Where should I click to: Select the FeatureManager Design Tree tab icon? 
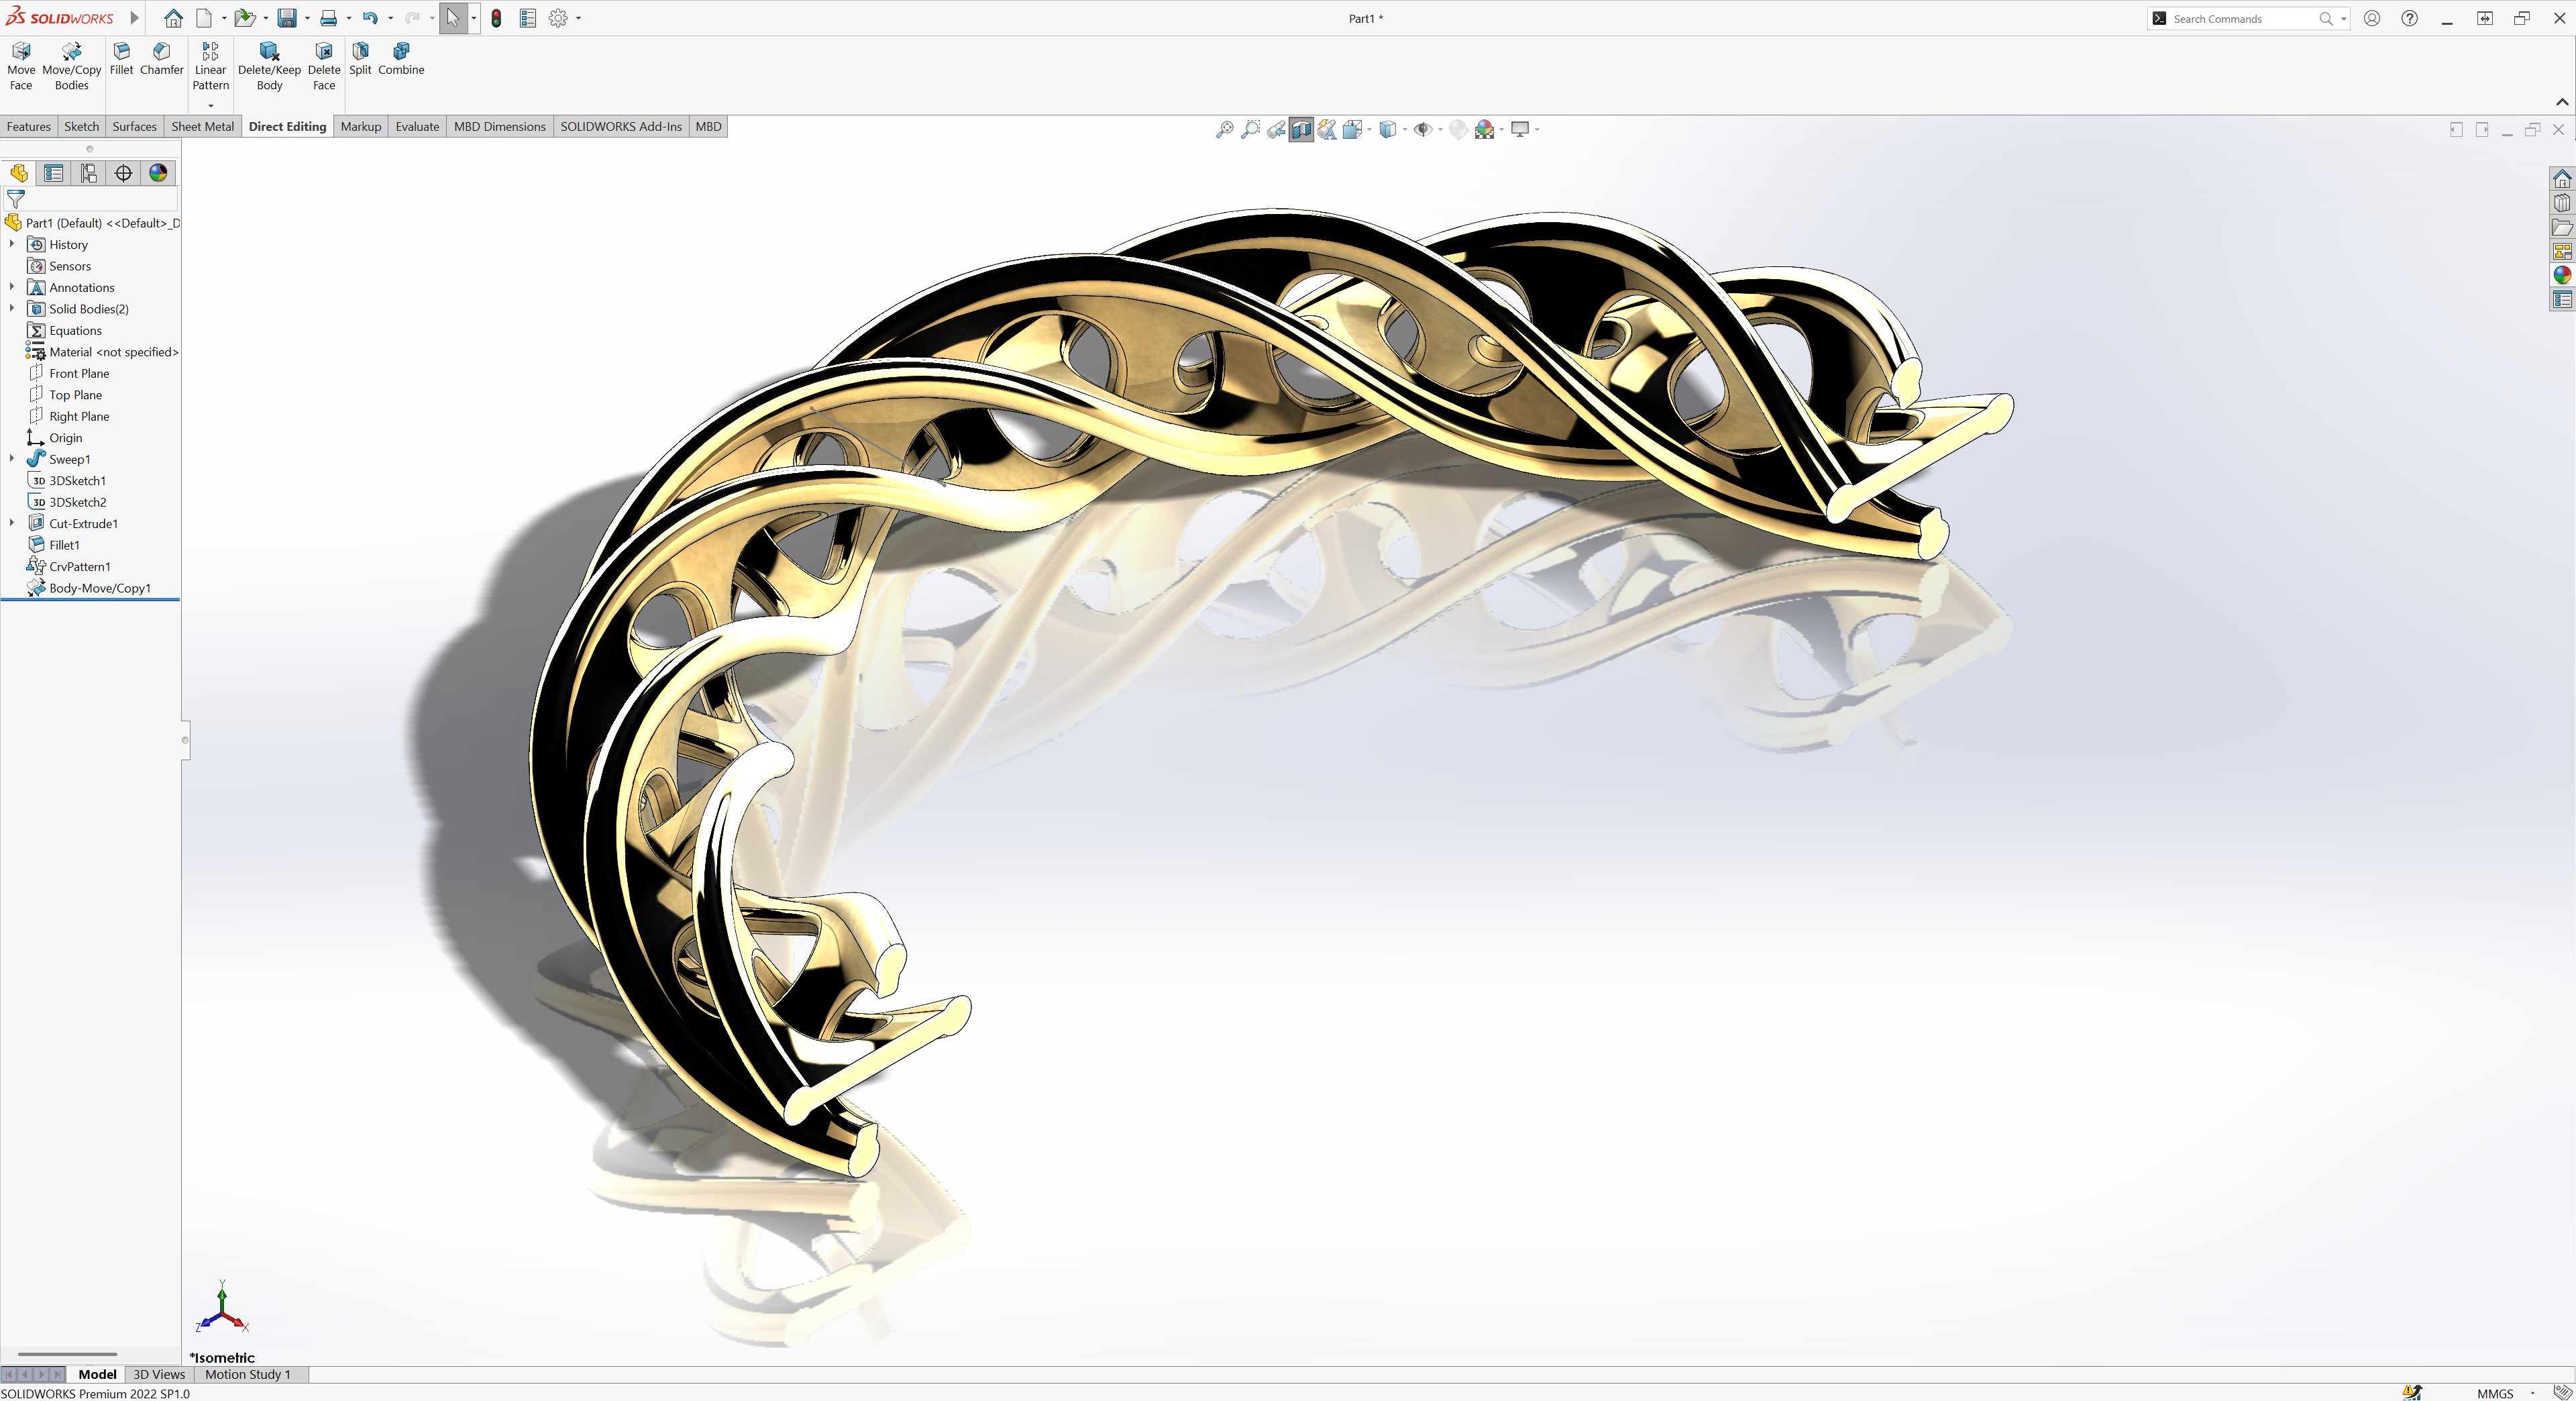point(19,173)
